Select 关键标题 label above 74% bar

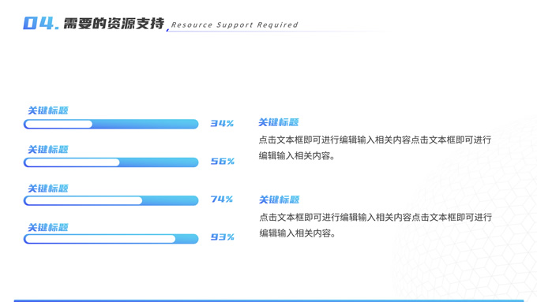(48, 188)
